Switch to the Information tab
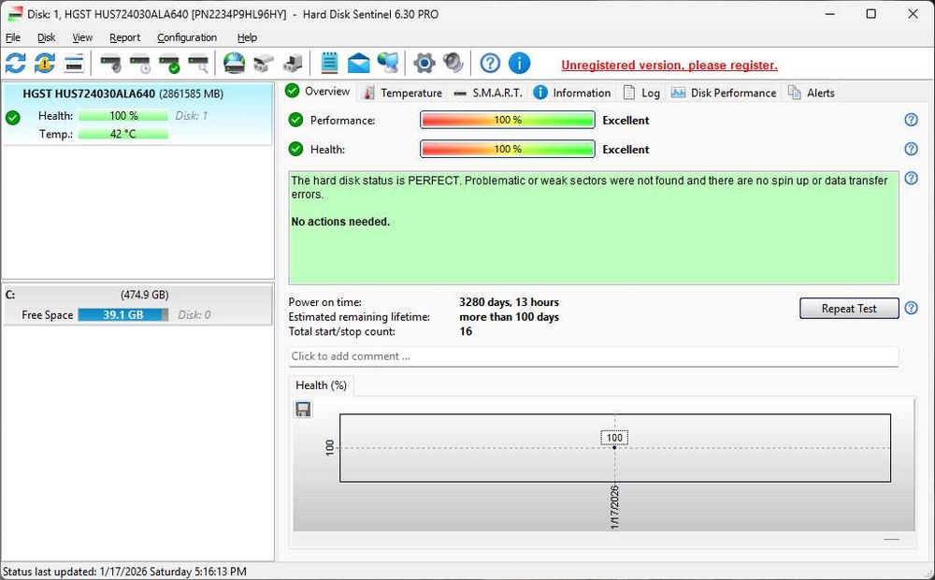 coord(572,94)
